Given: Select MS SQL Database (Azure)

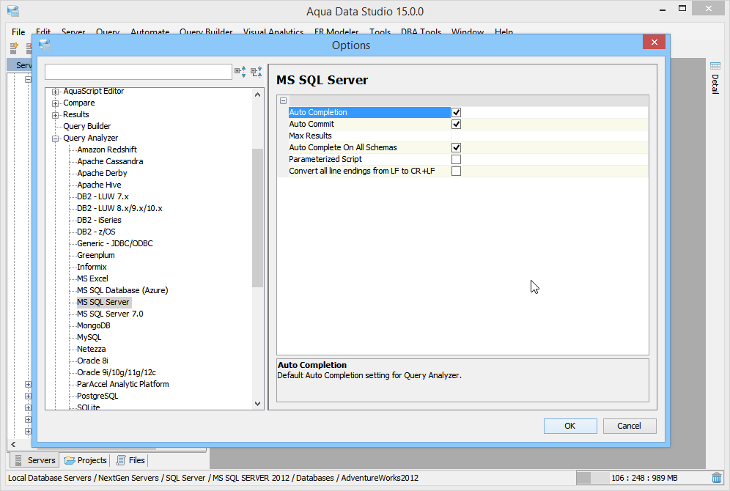Looking at the screenshot, I should 122,290.
